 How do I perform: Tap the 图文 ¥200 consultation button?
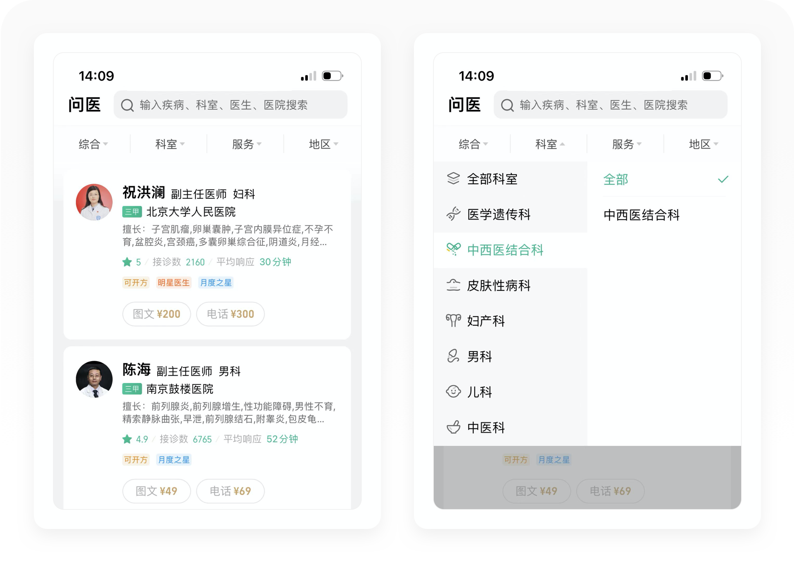point(157,314)
